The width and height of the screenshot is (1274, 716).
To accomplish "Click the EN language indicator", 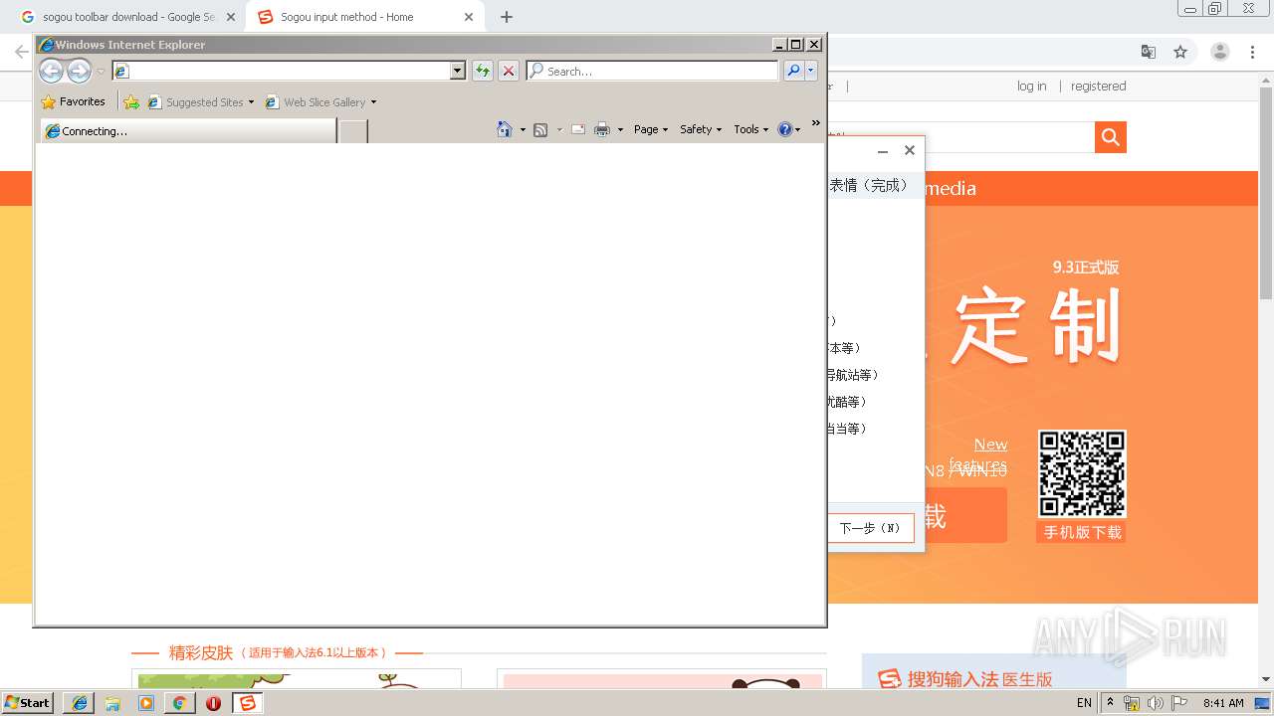I will coord(1084,703).
